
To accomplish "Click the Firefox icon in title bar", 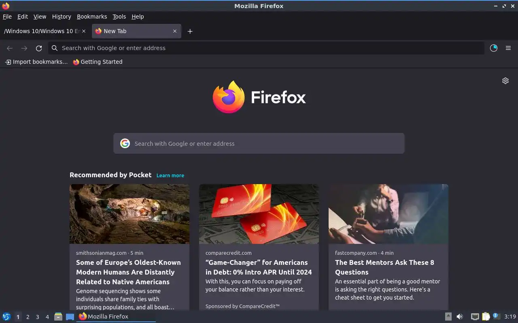I will point(6,6).
